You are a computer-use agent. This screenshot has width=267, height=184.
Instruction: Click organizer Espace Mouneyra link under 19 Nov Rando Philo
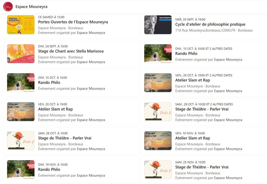coord(91,175)
